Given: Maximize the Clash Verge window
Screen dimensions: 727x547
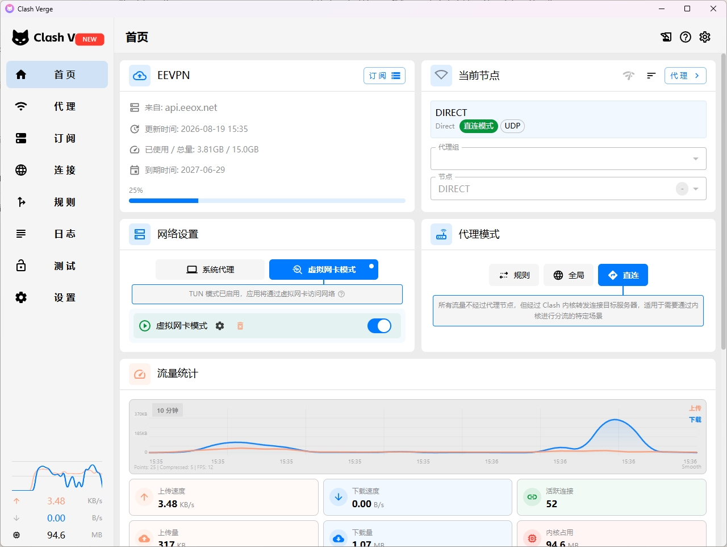Looking at the screenshot, I should coord(687,9).
